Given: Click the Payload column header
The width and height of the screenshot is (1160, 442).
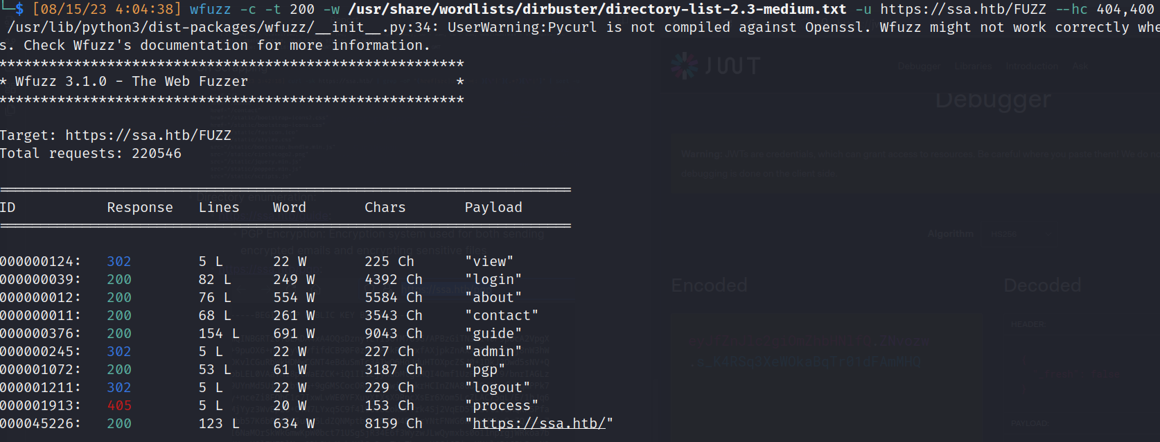Looking at the screenshot, I should (x=493, y=207).
